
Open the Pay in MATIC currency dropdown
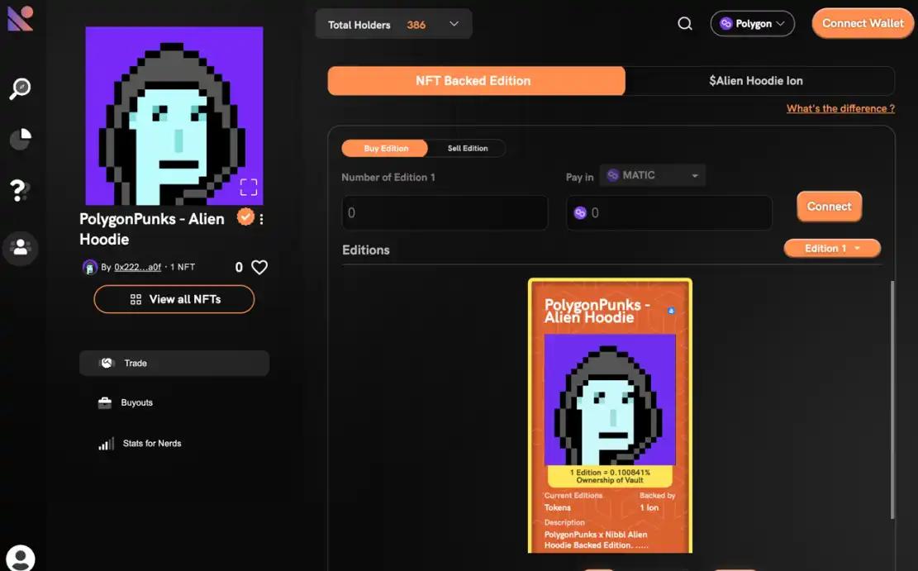click(652, 175)
